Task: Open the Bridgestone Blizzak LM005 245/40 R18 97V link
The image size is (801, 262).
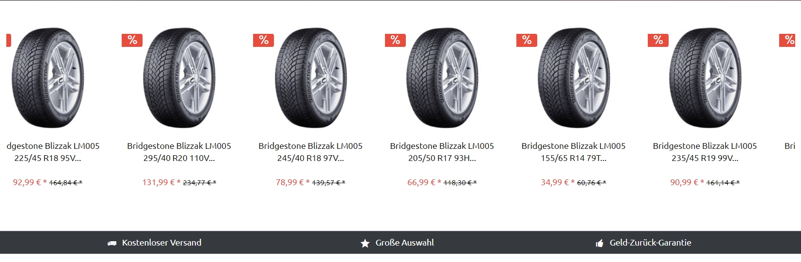Action: [x=310, y=152]
